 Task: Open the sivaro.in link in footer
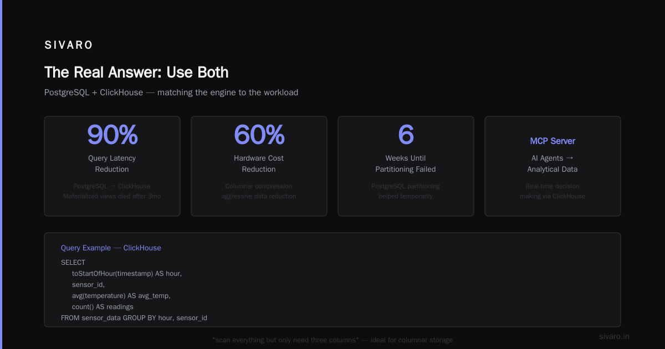[x=614, y=336]
